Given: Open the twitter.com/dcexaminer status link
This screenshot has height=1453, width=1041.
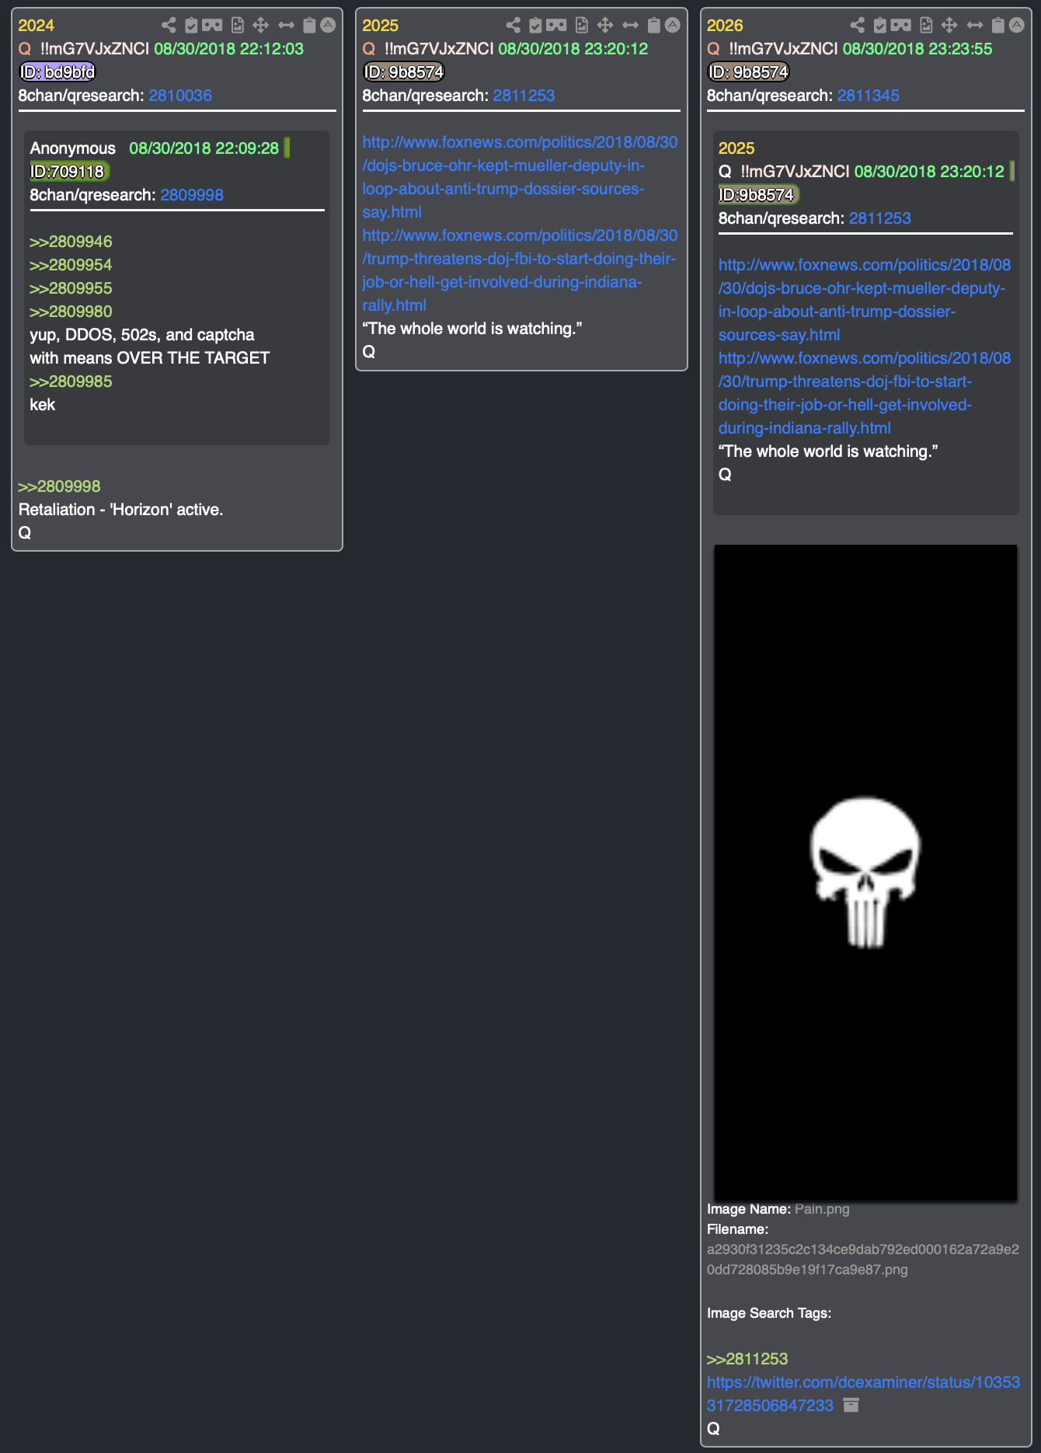Looking at the screenshot, I should tap(863, 1394).
